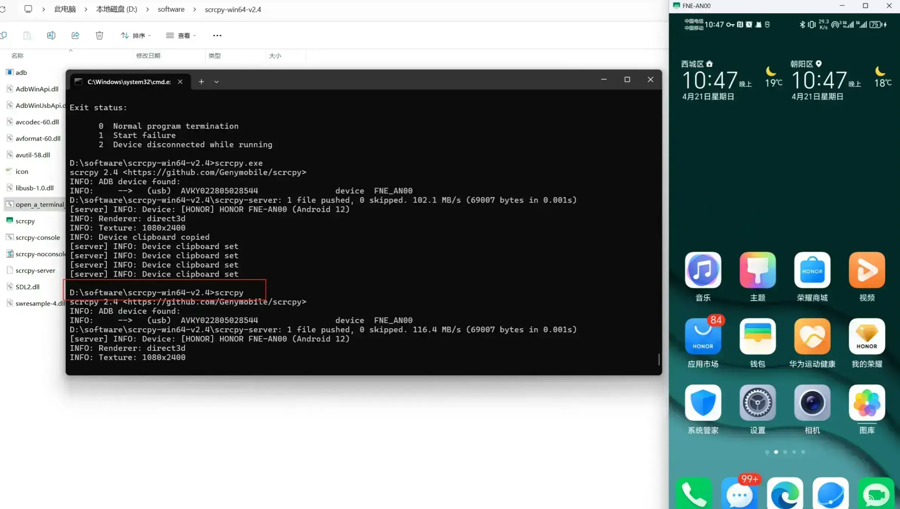The height and width of the screenshot is (509, 900).
Task: Open the 我的荣耀 My Honor app
Action: [867, 336]
